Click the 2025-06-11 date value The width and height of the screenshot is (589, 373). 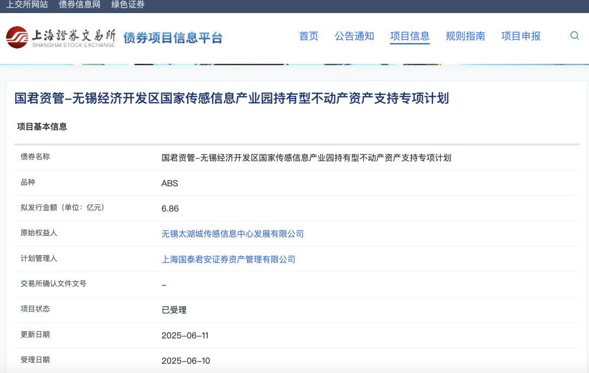(185, 335)
